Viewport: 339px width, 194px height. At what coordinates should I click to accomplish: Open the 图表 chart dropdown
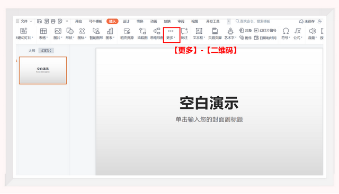point(110,34)
